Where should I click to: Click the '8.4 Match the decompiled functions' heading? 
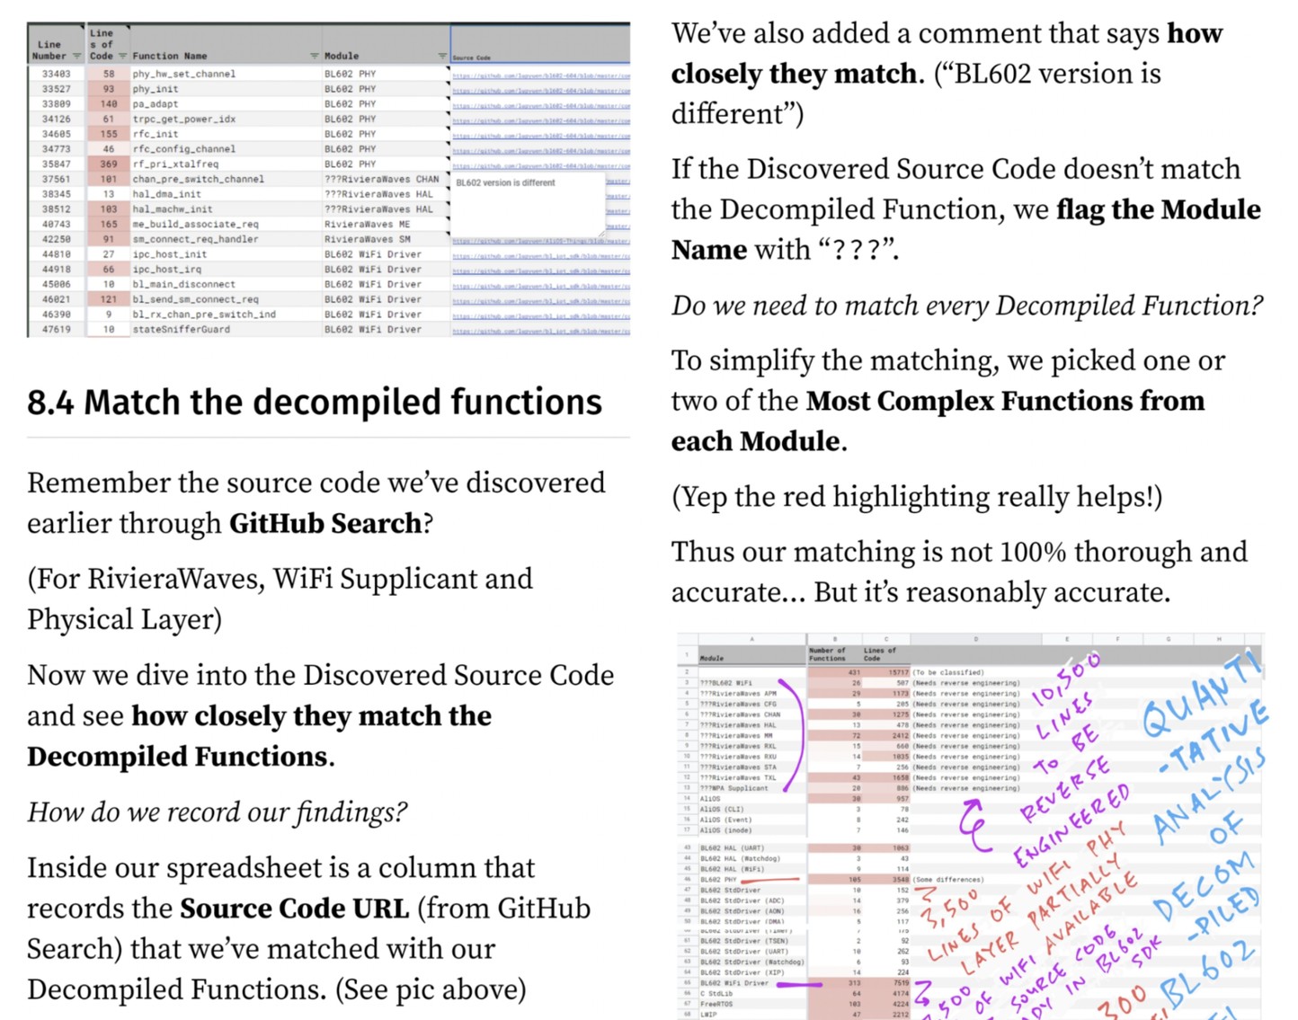315,402
